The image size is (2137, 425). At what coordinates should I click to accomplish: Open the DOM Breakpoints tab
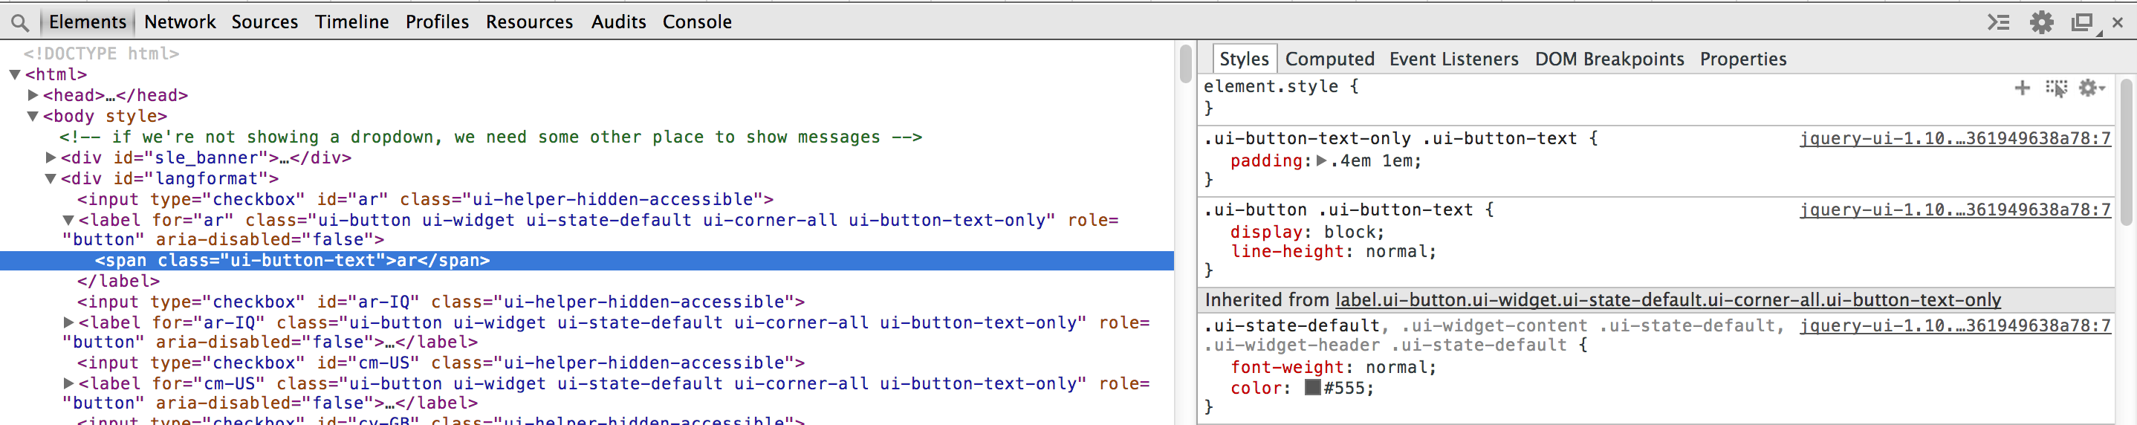(x=1609, y=59)
